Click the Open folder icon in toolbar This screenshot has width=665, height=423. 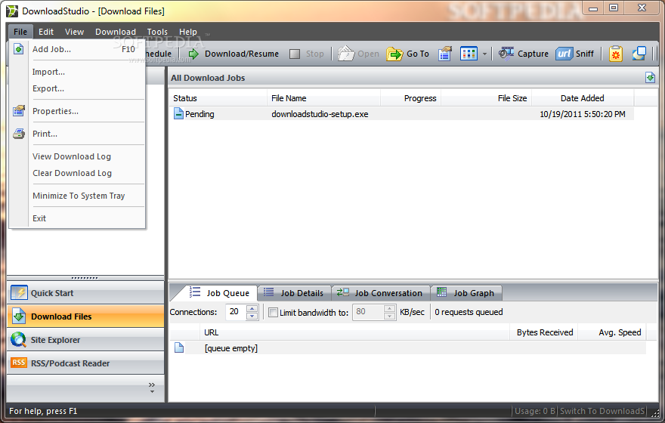coord(346,54)
